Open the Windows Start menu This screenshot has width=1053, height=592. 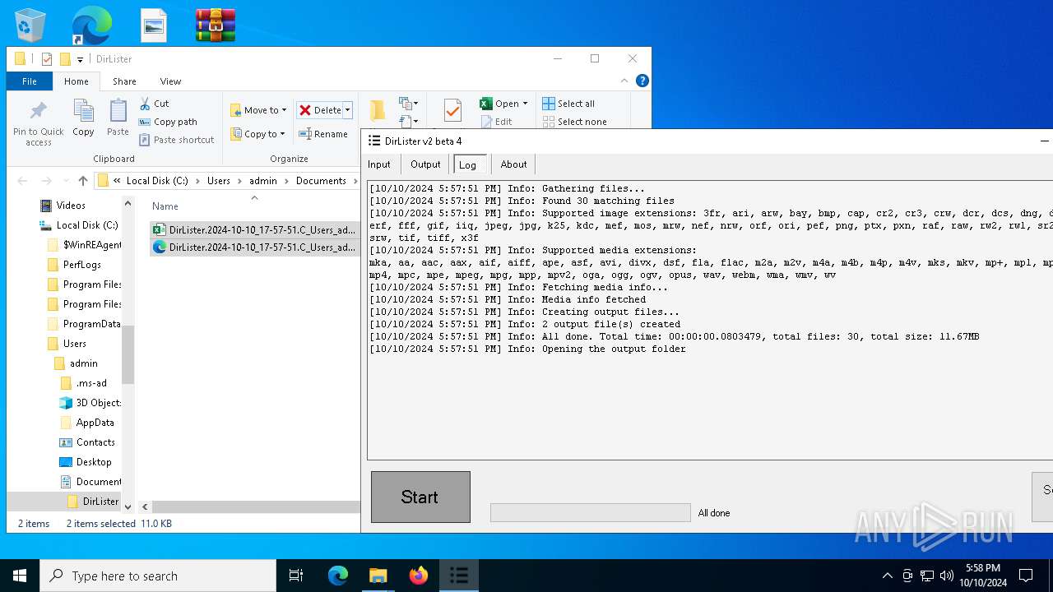click(20, 576)
